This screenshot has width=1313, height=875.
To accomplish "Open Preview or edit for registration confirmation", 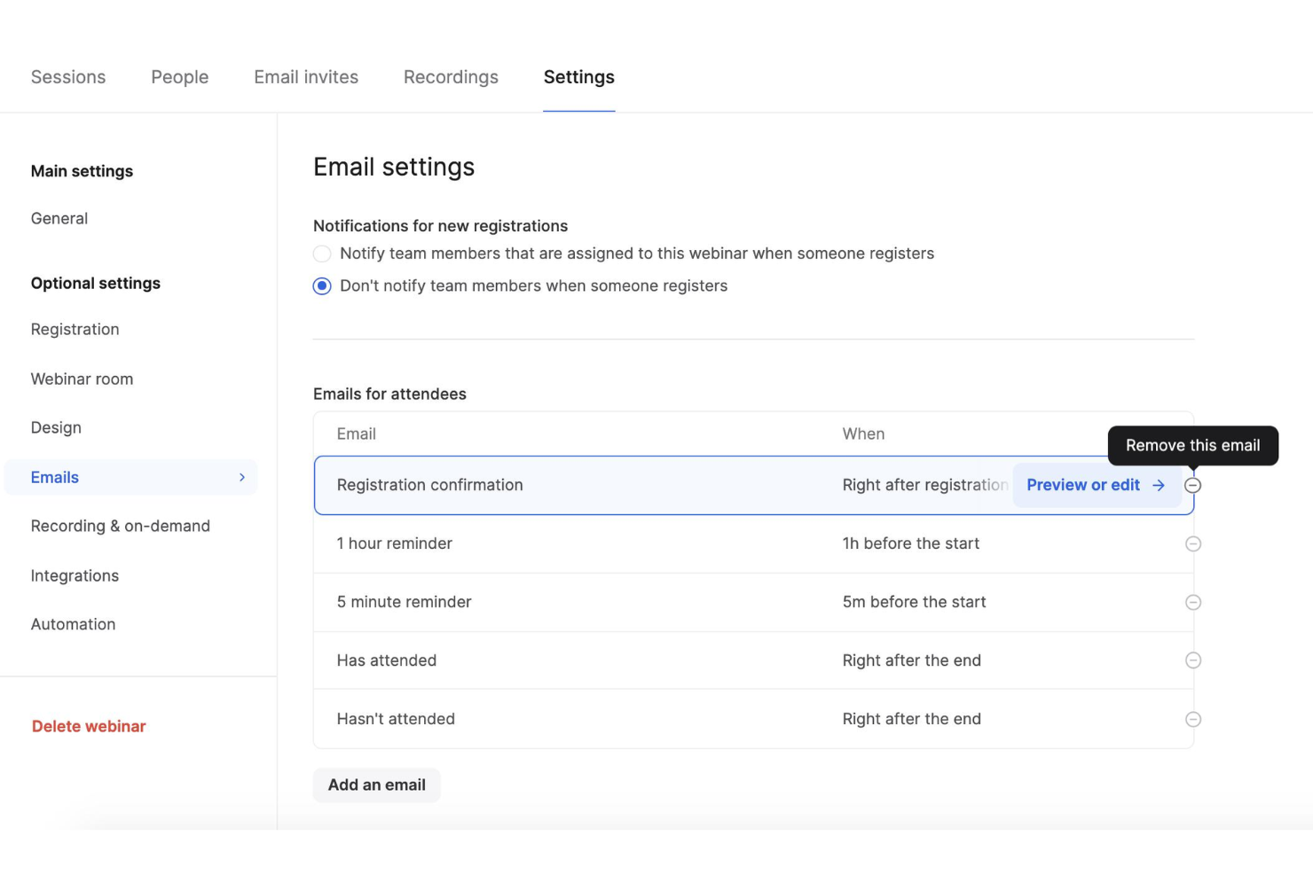I will tap(1083, 485).
